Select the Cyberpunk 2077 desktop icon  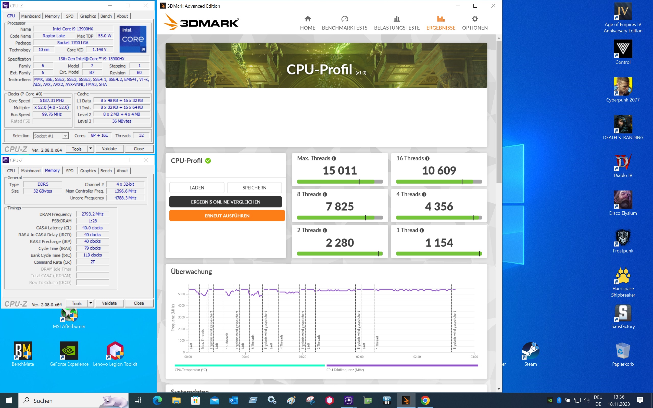click(x=623, y=90)
